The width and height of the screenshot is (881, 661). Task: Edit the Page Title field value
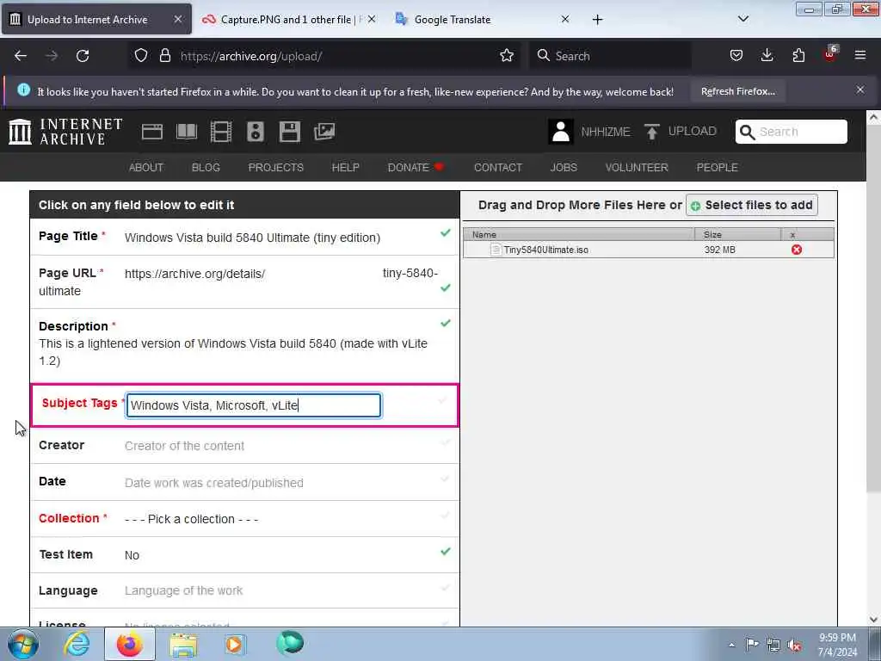click(252, 238)
